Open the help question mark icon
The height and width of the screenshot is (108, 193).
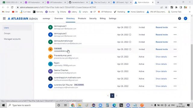tap(179, 19)
